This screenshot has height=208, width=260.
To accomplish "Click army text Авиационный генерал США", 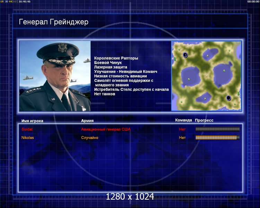I will tap(106, 129).
